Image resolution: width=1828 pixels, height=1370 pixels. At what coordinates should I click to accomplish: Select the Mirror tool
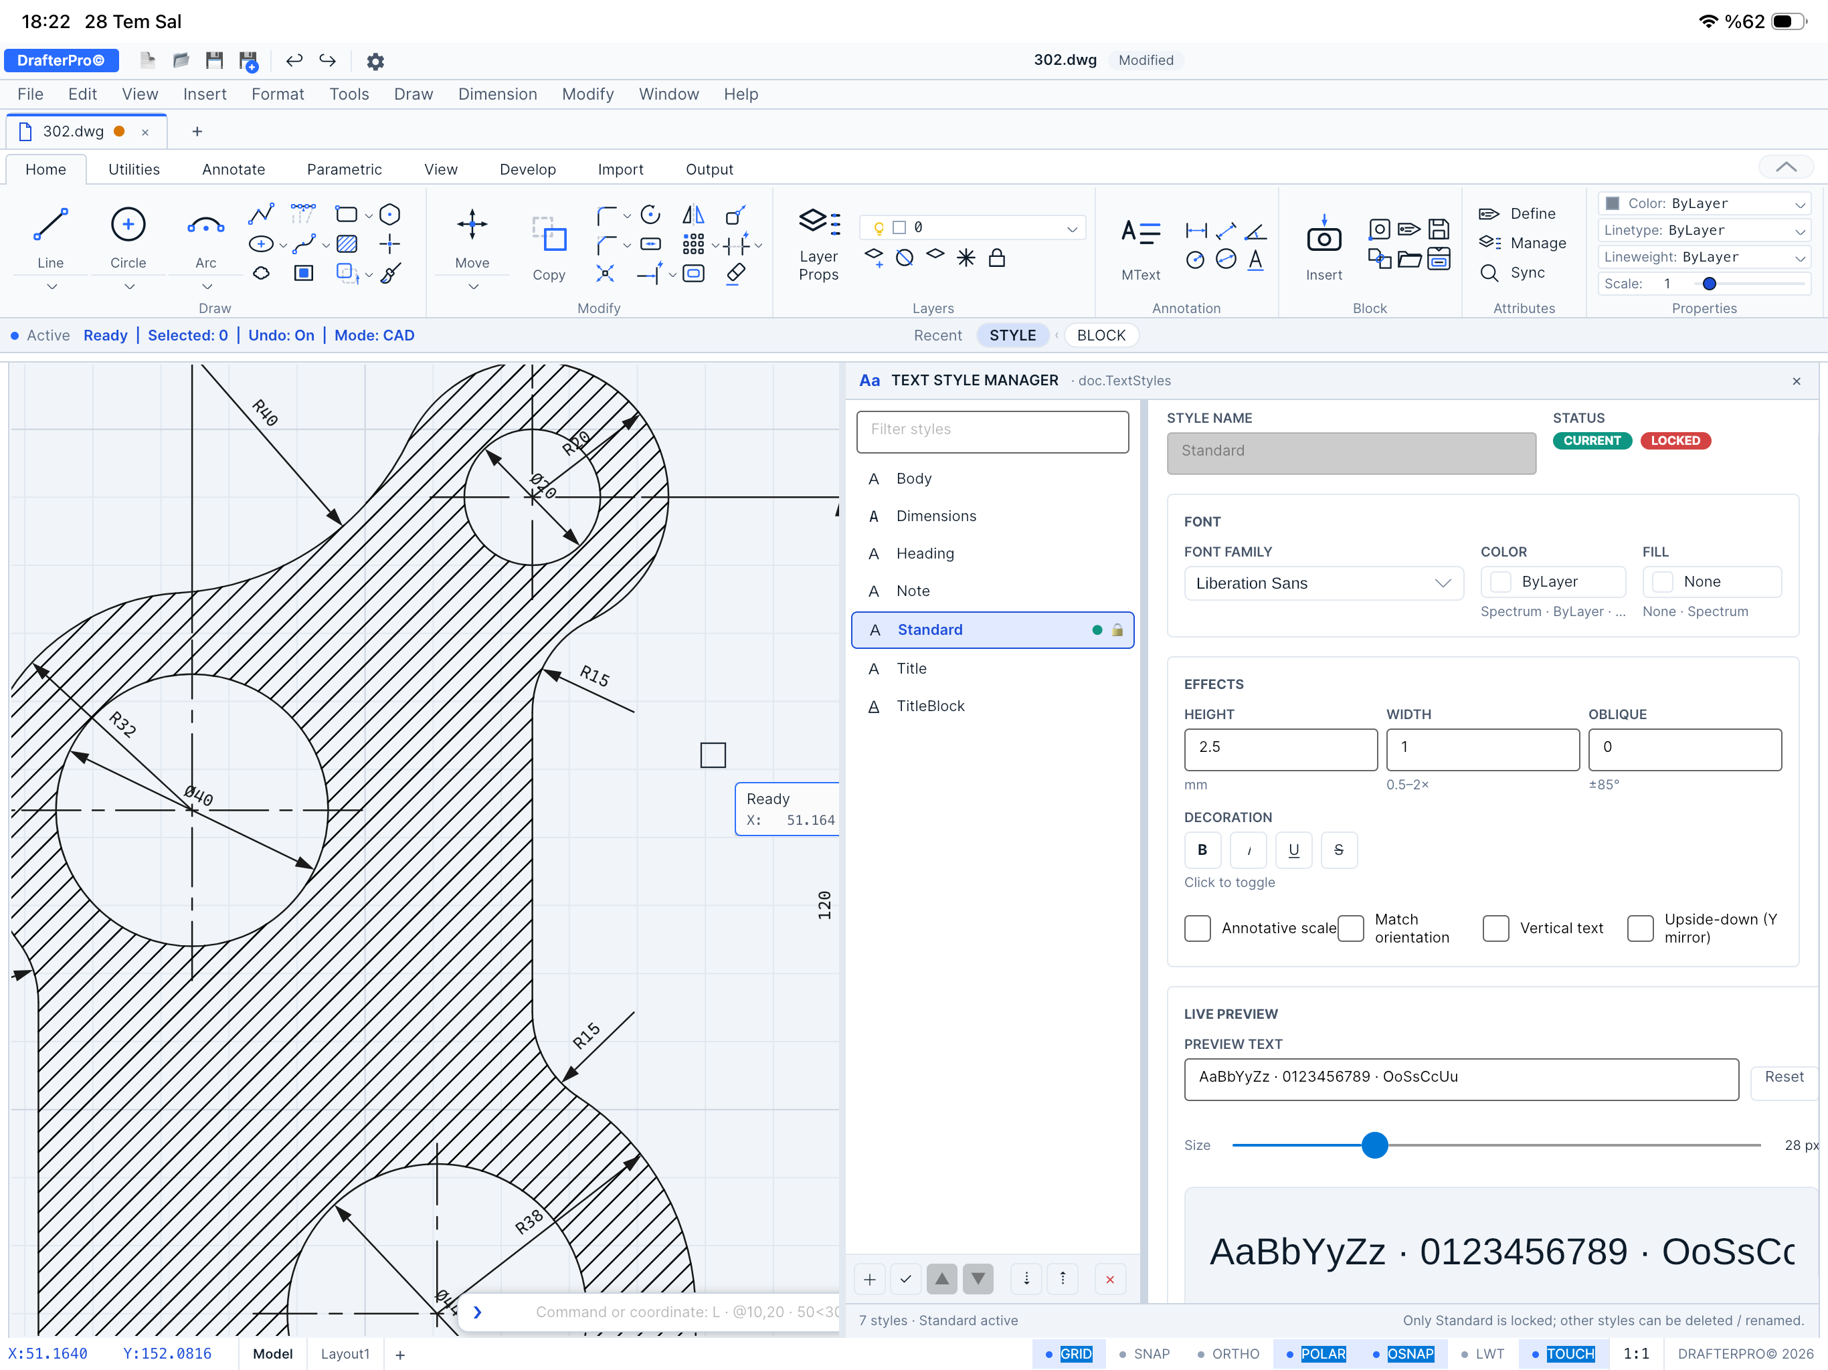click(x=693, y=214)
